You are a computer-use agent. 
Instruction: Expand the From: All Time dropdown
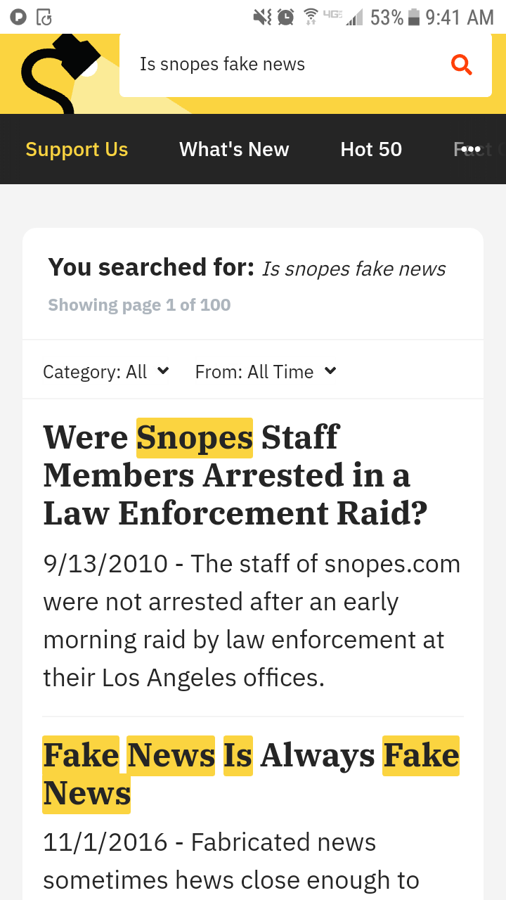click(266, 371)
